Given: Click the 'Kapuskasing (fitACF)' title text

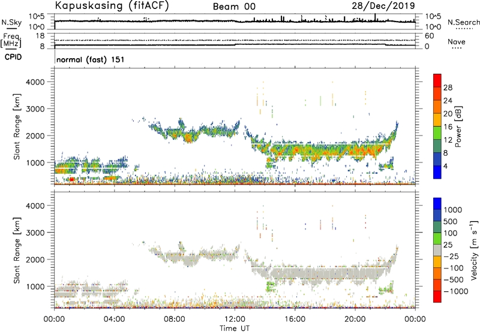Looking at the screenshot, I should (112, 5).
